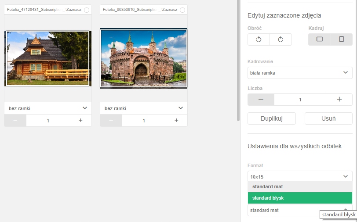Decrease quantity of the wooden house photo
This screenshot has height=222, width=357.
click(15, 120)
